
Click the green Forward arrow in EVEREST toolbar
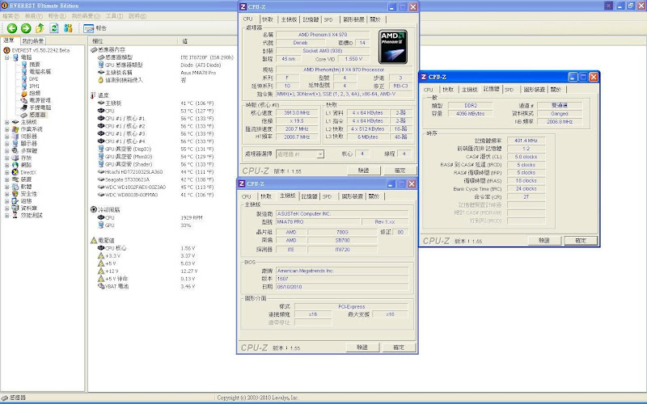tap(25, 28)
